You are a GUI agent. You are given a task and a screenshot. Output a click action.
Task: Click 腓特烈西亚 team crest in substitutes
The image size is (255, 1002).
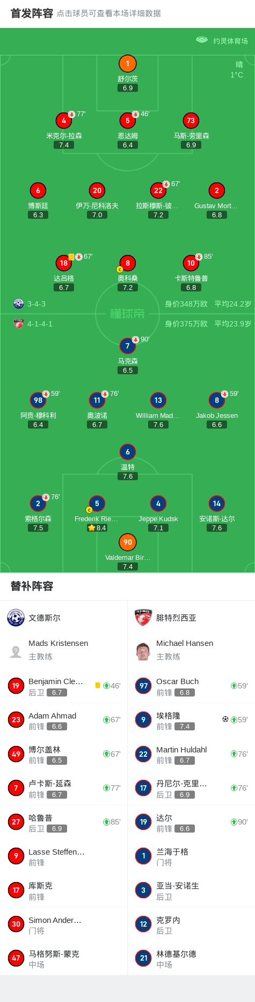[143, 617]
